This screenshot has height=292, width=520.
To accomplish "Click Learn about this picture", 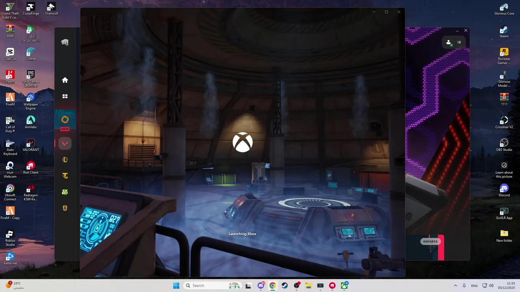I will pos(504,170).
